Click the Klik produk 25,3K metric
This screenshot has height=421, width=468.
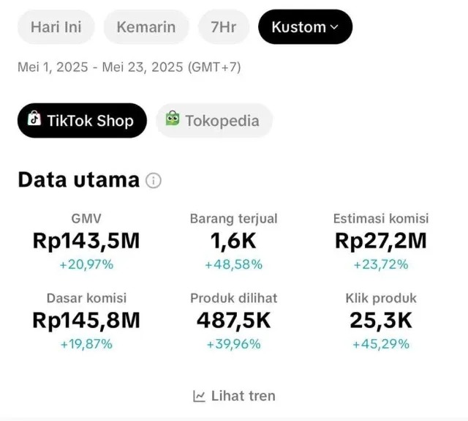pos(380,320)
